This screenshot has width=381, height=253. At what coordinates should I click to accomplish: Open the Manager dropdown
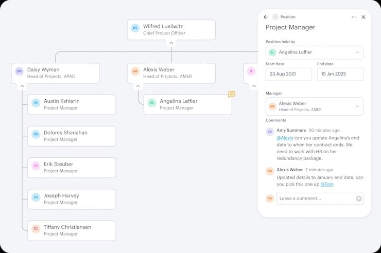point(315,106)
